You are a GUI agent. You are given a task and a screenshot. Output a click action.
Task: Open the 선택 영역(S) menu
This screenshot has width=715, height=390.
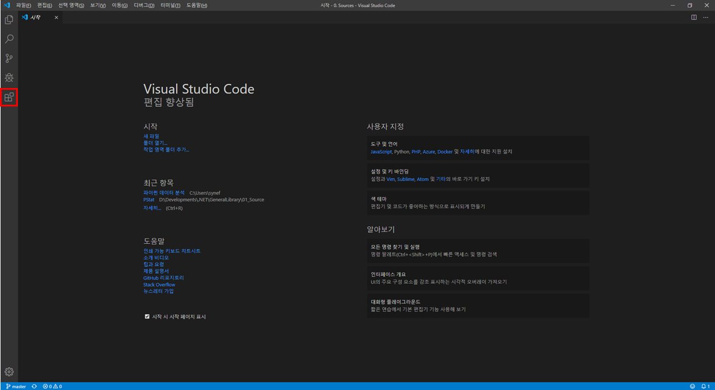(x=71, y=5)
